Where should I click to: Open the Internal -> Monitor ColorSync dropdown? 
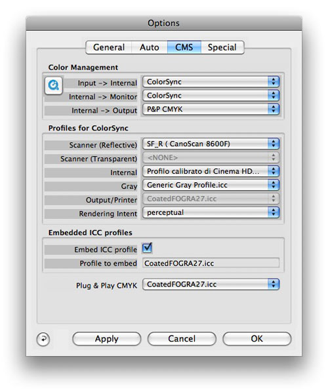click(211, 96)
